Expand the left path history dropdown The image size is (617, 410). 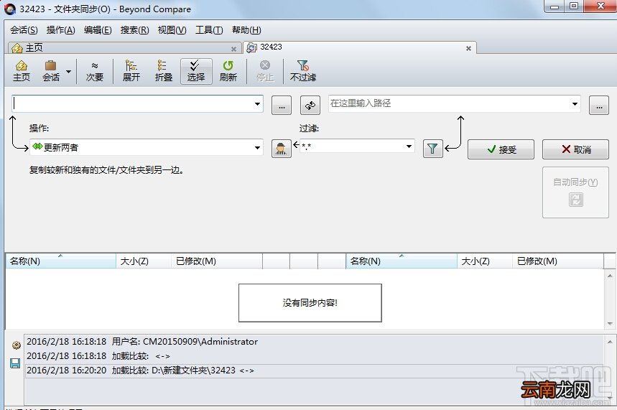[x=257, y=104]
